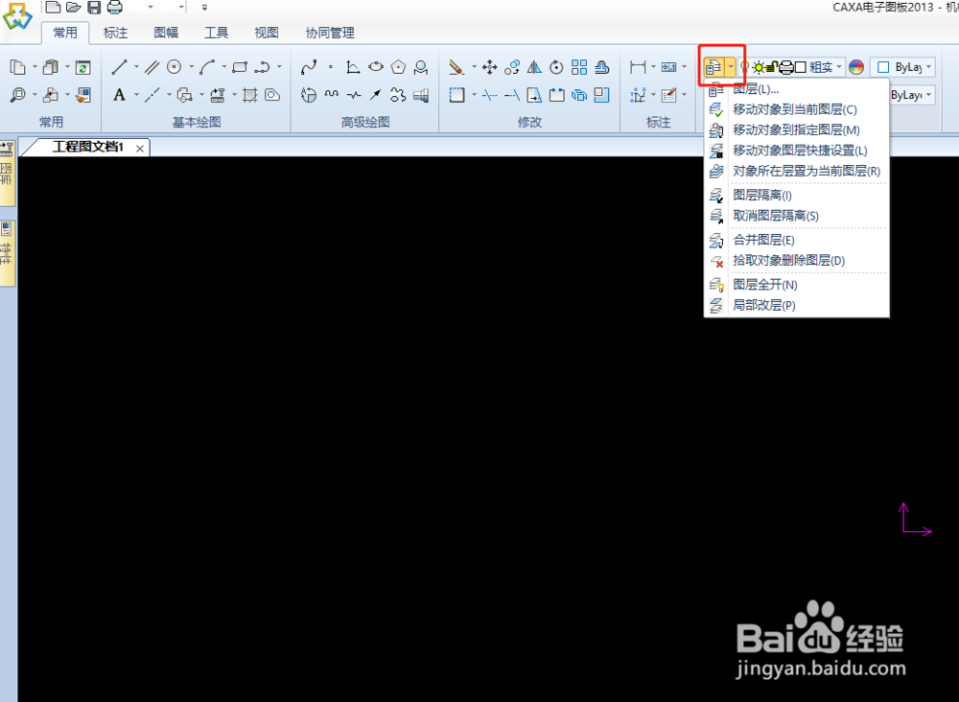Select the Parallel lines tool
This screenshot has width=959, height=702.
[x=152, y=67]
